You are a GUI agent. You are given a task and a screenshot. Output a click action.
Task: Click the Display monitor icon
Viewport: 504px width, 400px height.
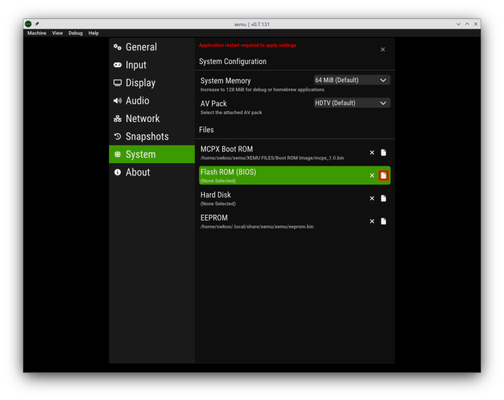117,83
